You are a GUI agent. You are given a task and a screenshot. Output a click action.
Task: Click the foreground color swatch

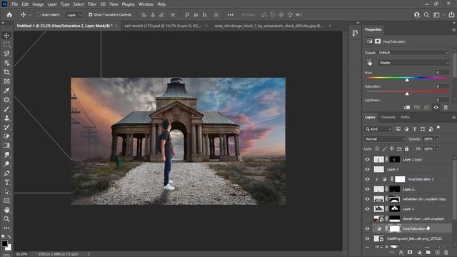pos(4,243)
